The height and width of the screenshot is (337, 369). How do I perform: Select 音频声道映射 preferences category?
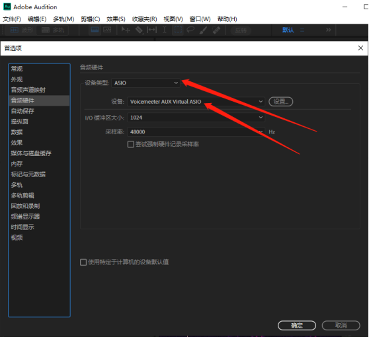click(x=39, y=90)
